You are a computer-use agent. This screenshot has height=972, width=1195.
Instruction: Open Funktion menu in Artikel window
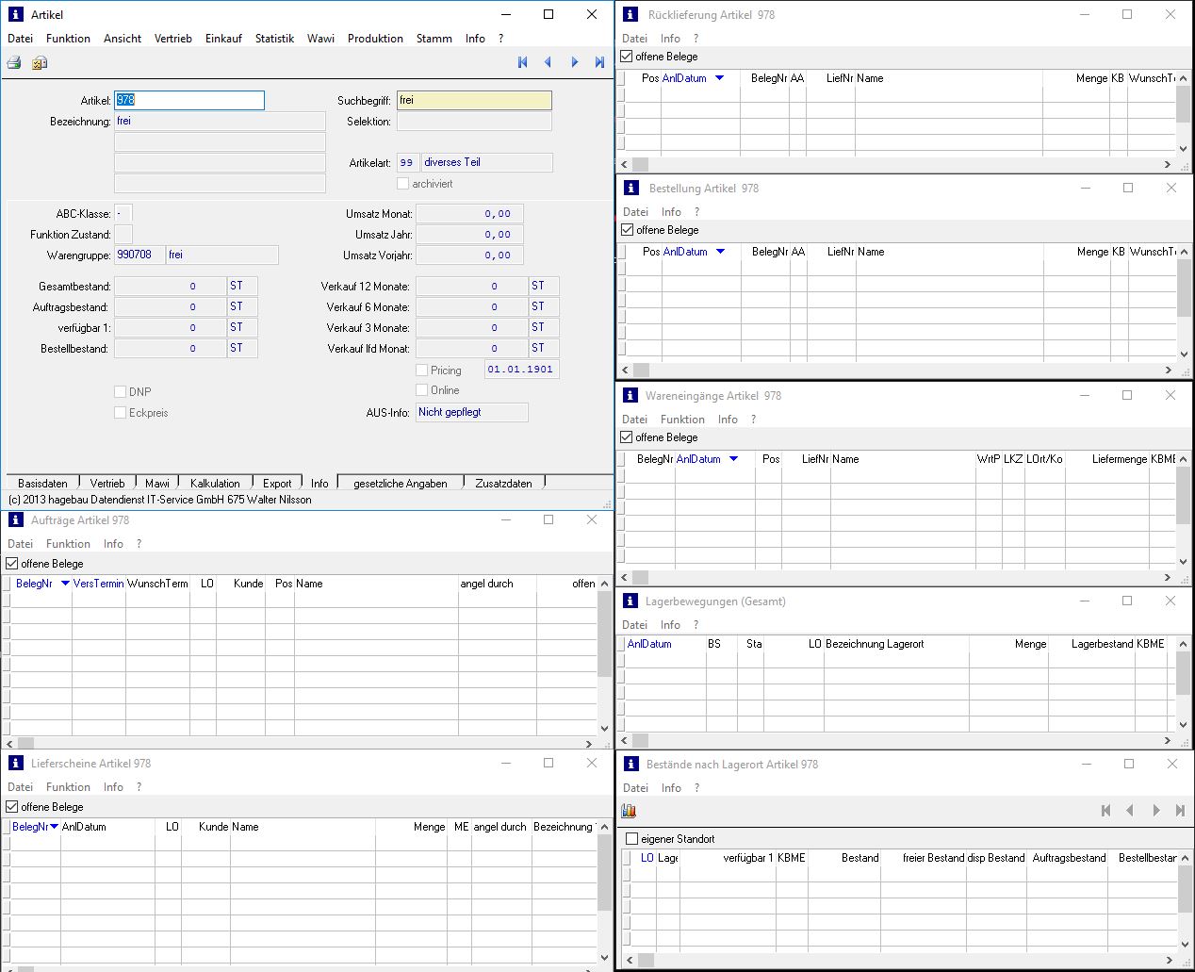pos(69,39)
